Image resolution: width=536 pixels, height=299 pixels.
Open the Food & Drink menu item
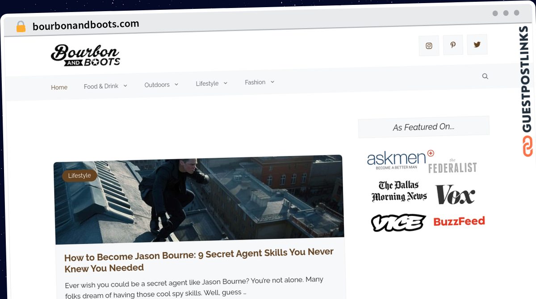[x=101, y=86]
